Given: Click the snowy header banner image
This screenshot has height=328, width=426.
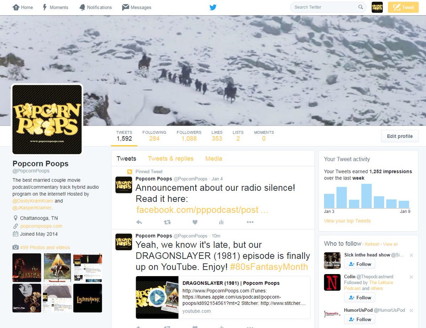Looking at the screenshot, I should click(213, 70).
